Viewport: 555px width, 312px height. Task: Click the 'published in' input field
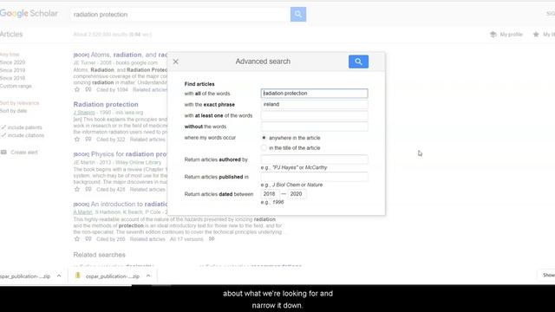point(314,177)
